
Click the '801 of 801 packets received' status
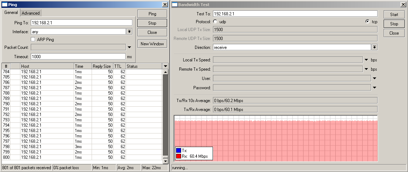click(x=27, y=168)
